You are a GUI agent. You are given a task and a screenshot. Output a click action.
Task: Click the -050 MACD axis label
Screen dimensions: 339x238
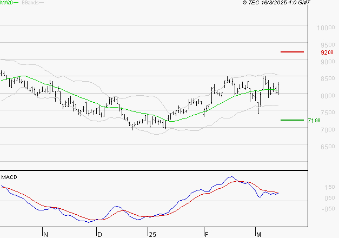coord(328,209)
